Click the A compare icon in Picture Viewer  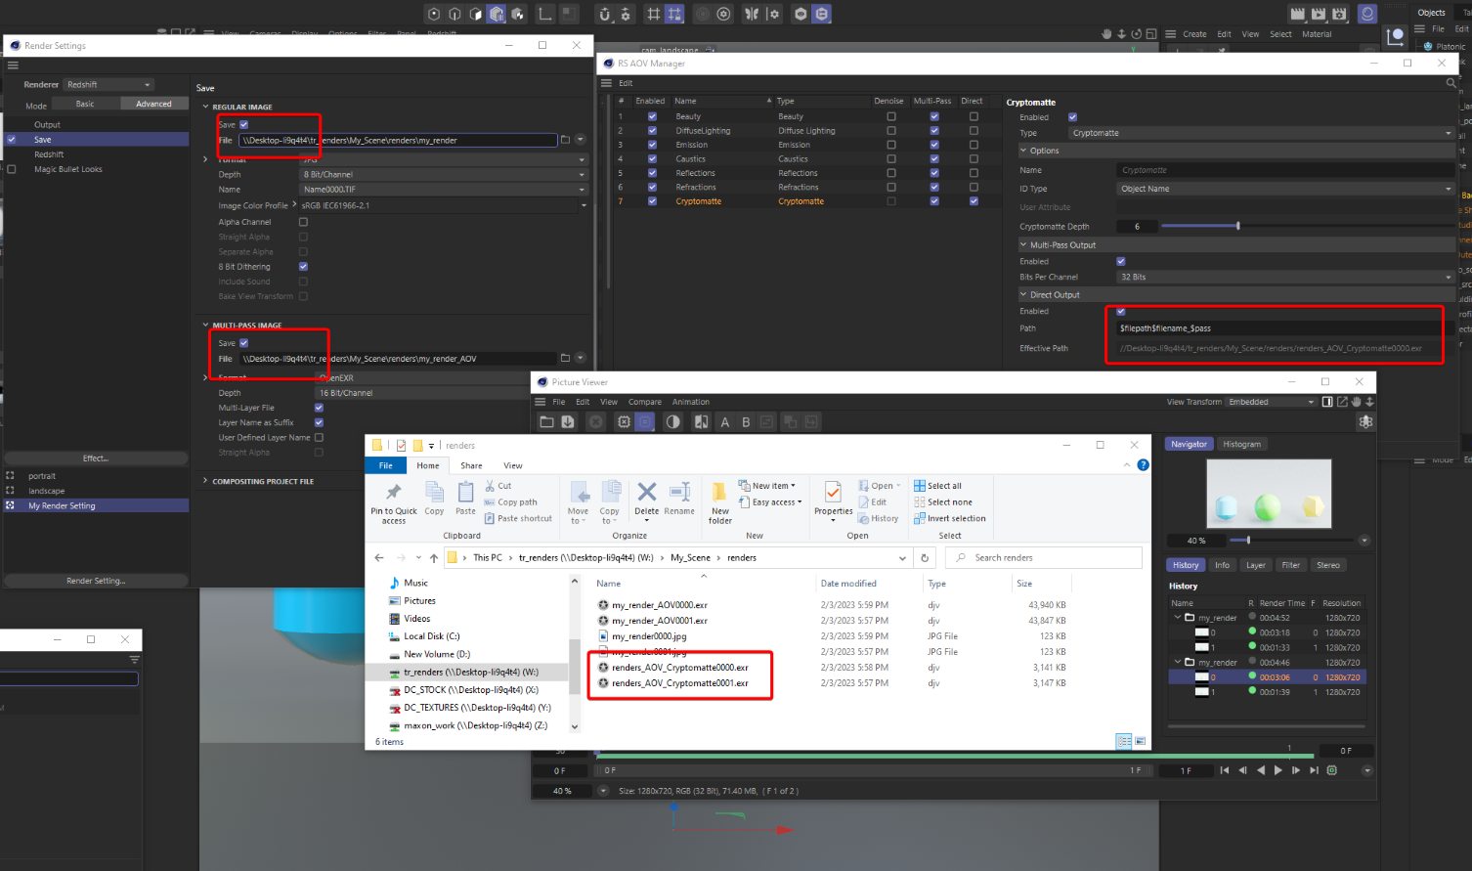725,421
